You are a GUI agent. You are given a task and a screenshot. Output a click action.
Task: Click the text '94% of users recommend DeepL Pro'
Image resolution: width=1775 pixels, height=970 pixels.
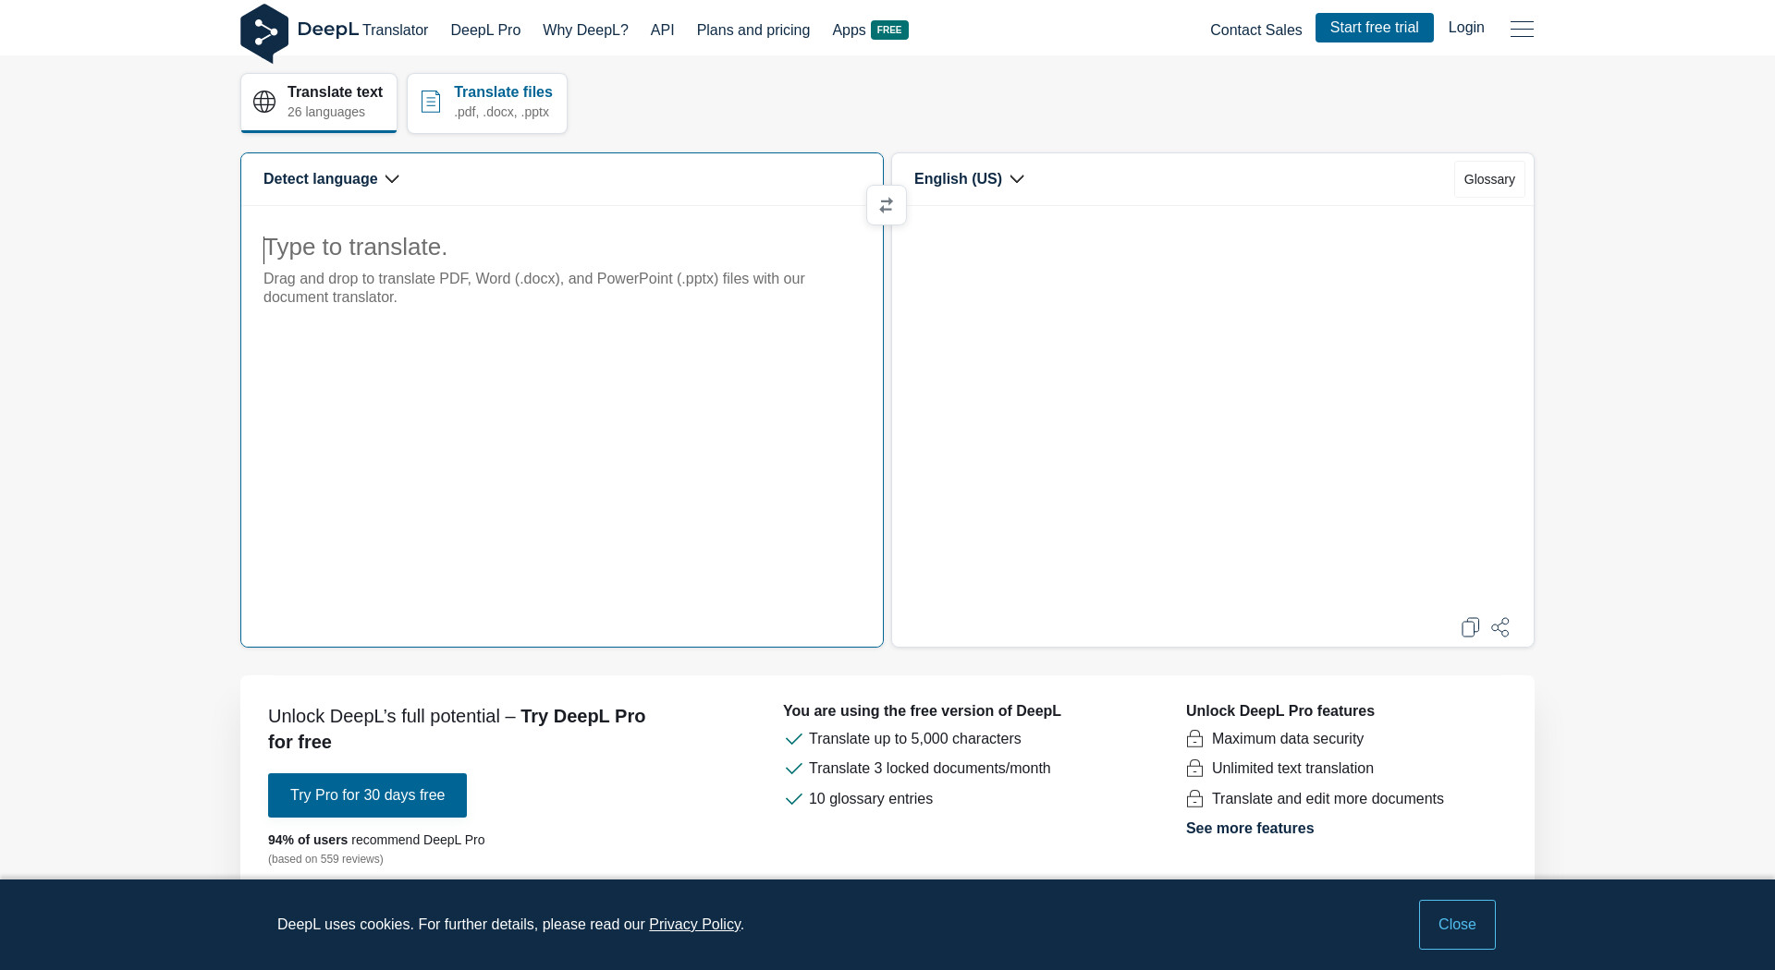(376, 840)
